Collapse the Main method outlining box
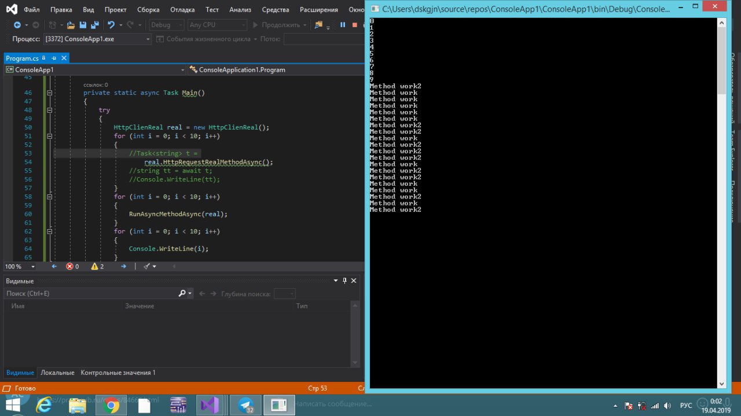741x416 pixels. click(x=50, y=93)
